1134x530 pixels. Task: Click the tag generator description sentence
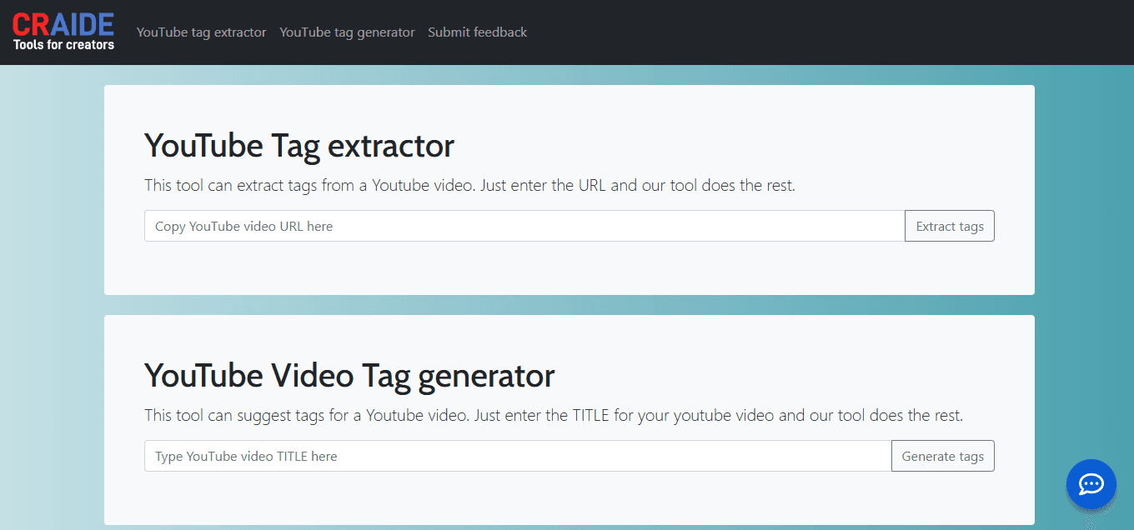pyautogui.click(x=553, y=415)
